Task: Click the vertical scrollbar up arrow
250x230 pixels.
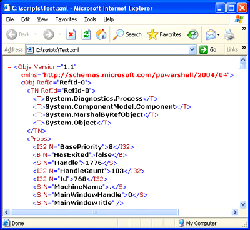Action: click(x=243, y=60)
